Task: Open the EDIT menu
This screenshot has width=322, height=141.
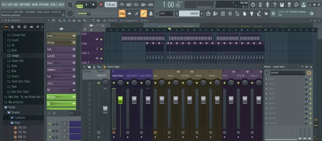Action: (x=10, y=4)
